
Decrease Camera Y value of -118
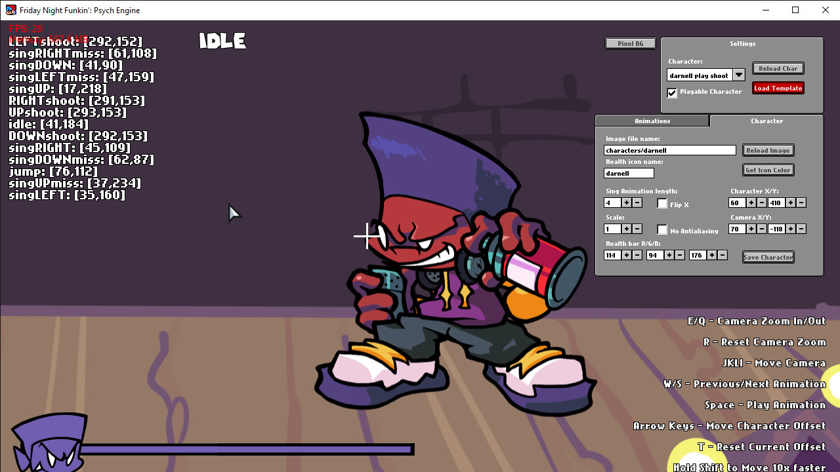coord(801,229)
